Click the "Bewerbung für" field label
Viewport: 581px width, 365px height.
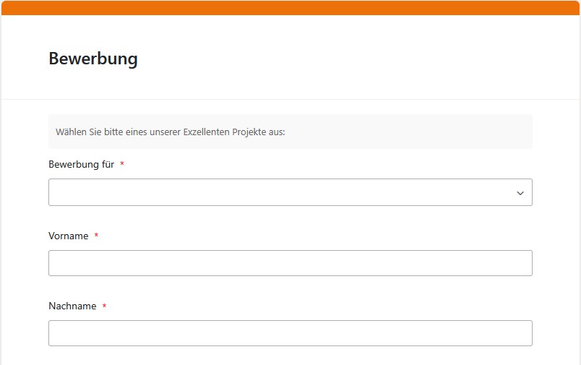(x=81, y=165)
